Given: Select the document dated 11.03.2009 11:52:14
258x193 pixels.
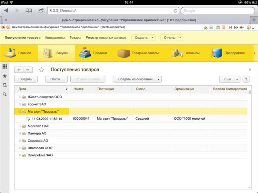Looking at the screenshot, I should click(x=47, y=119).
